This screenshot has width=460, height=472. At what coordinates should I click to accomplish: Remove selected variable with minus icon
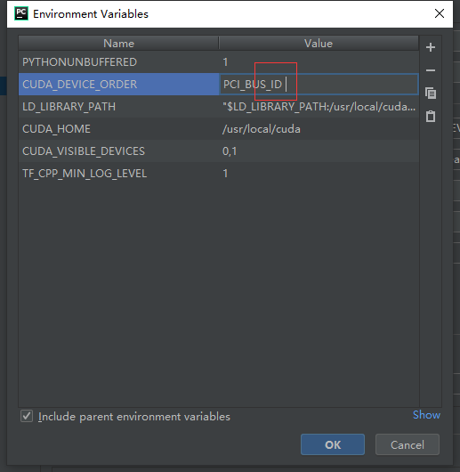click(431, 70)
